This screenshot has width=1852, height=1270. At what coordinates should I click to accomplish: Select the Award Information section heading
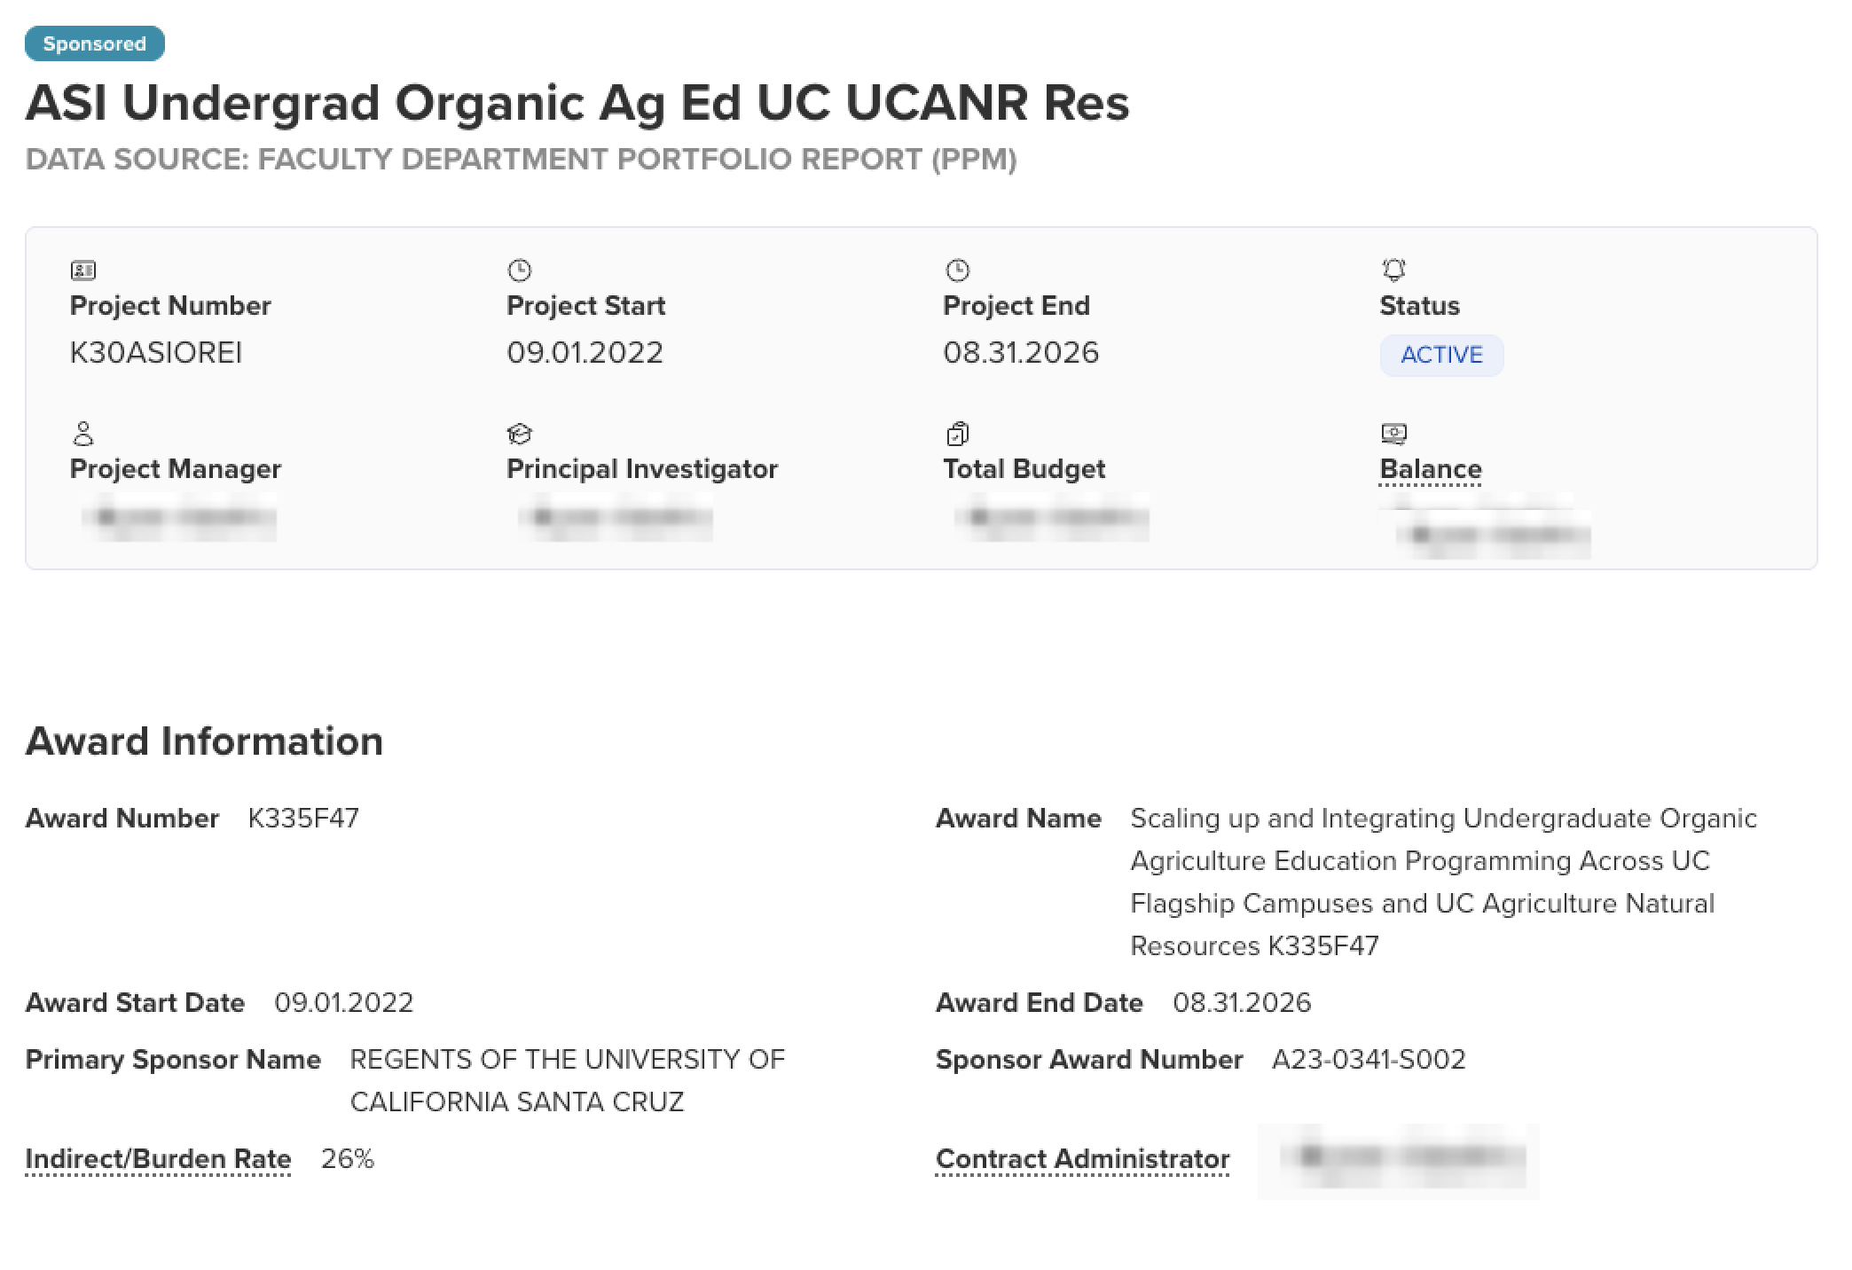point(205,741)
